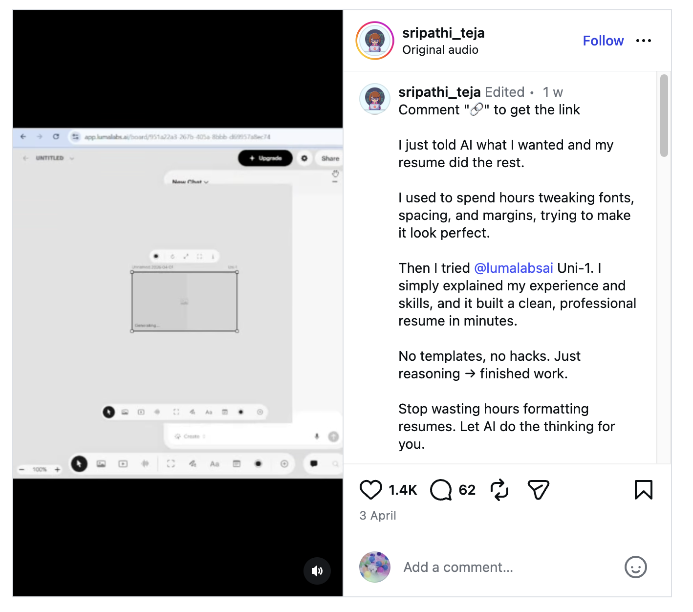Screen dimensions: 693x612
Task: Like the post with heart icon
Action: 370,490
